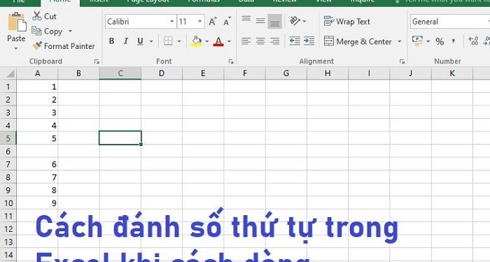Select row 10 header
490x262 pixels.
point(8,203)
